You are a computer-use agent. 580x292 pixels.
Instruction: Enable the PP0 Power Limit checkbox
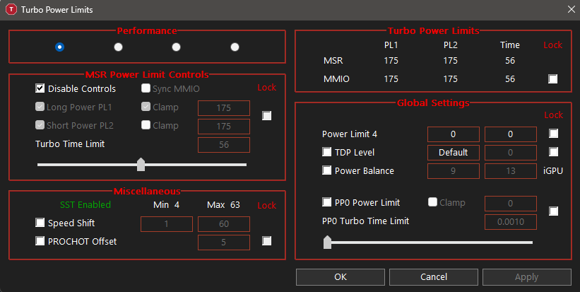coord(327,202)
